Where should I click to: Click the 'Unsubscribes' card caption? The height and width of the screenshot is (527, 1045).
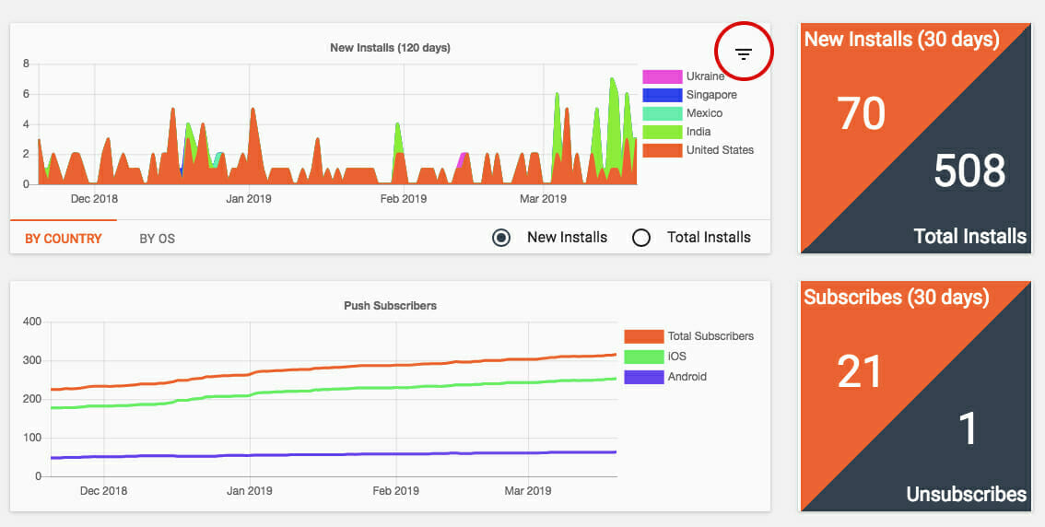pyautogui.click(x=967, y=494)
